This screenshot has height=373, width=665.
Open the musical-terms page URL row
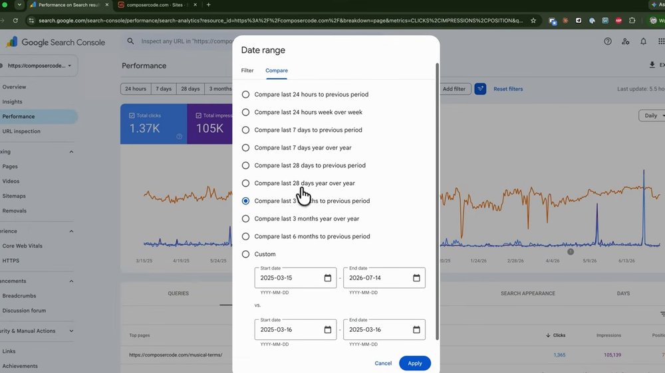point(176,355)
